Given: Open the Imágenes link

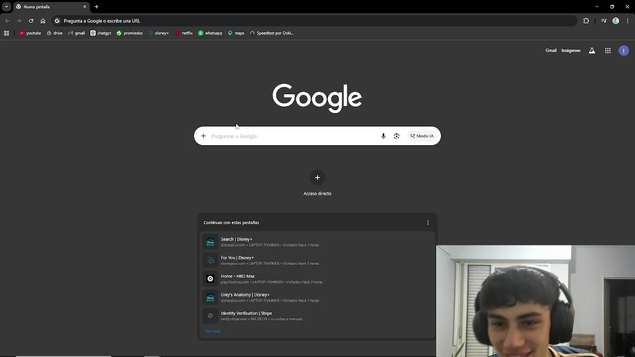Looking at the screenshot, I should coord(571,51).
